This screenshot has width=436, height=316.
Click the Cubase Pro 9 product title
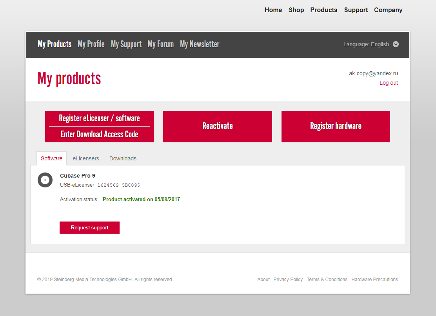tap(78, 176)
